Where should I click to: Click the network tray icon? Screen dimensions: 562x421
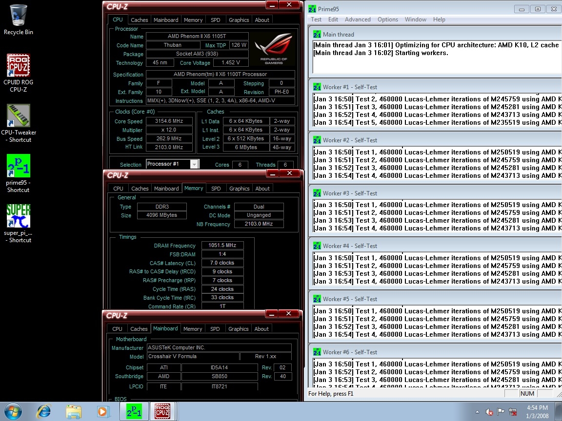click(513, 412)
